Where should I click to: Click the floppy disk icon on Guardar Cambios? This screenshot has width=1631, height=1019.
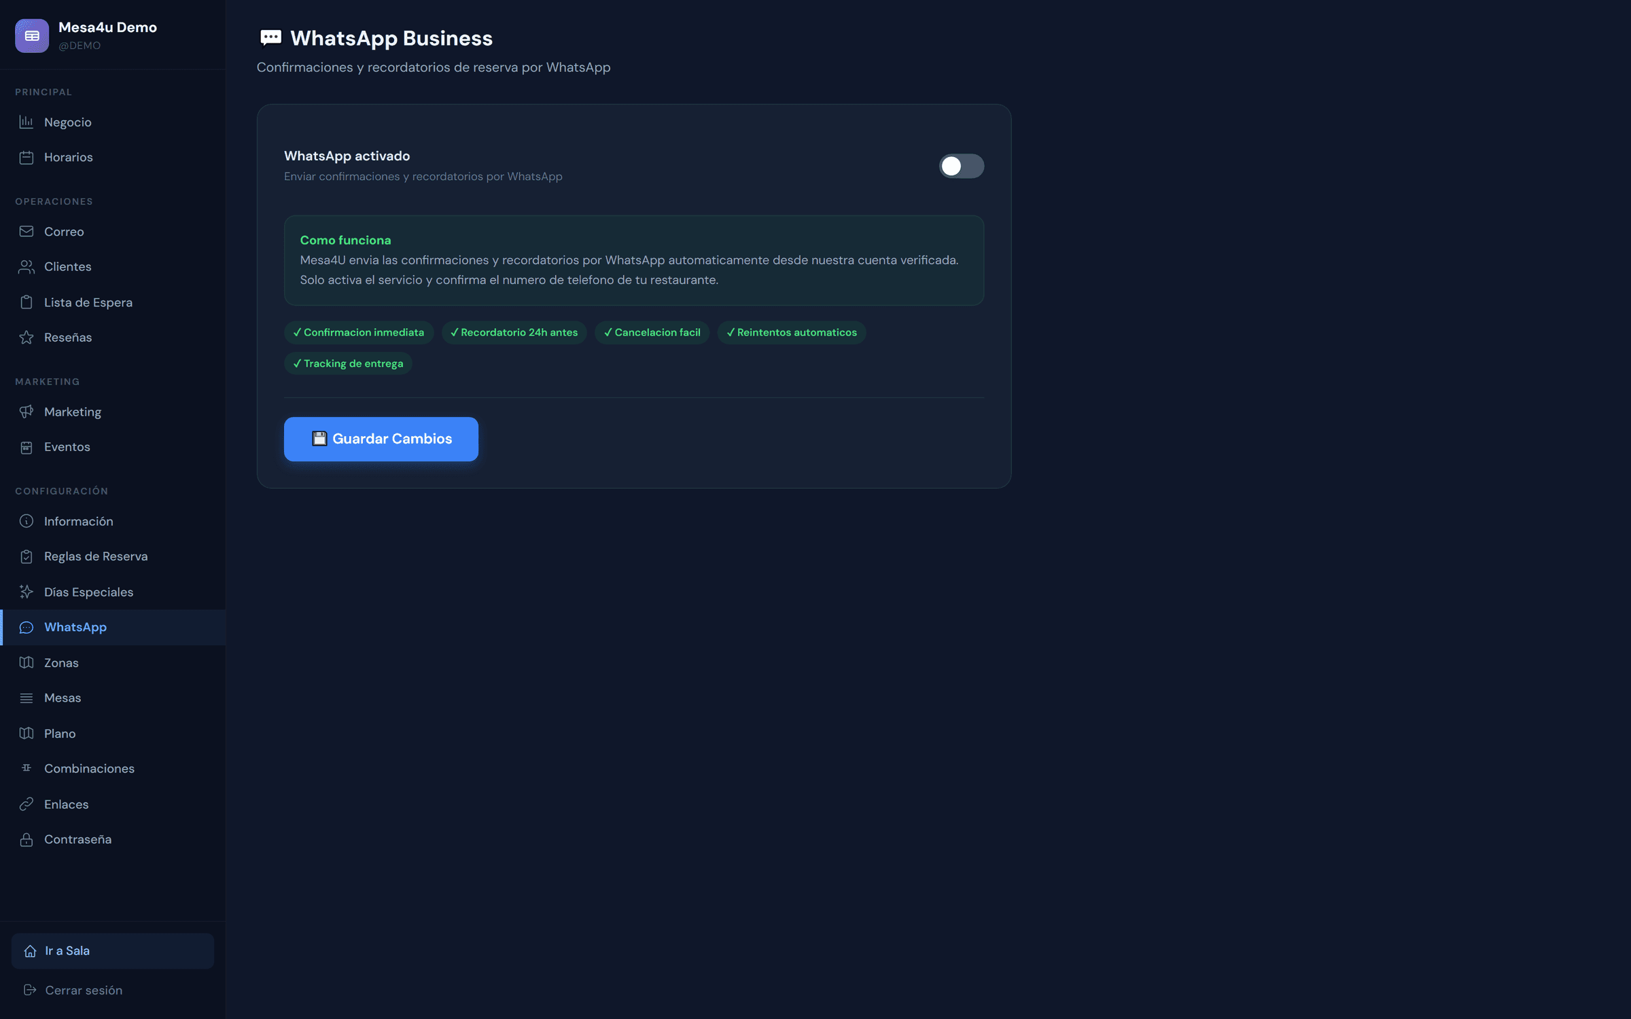click(319, 439)
